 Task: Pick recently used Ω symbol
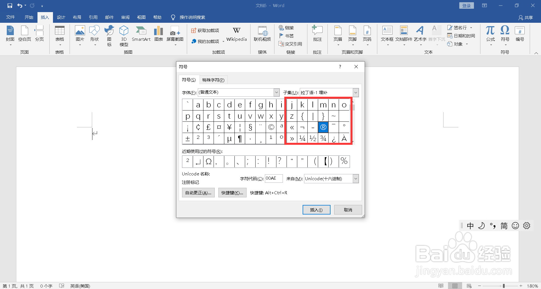pos(209,162)
